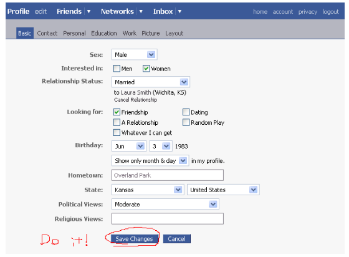The image size is (349, 257).
Task: Tick the Random Play checkbox
Action: click(186, 122)
